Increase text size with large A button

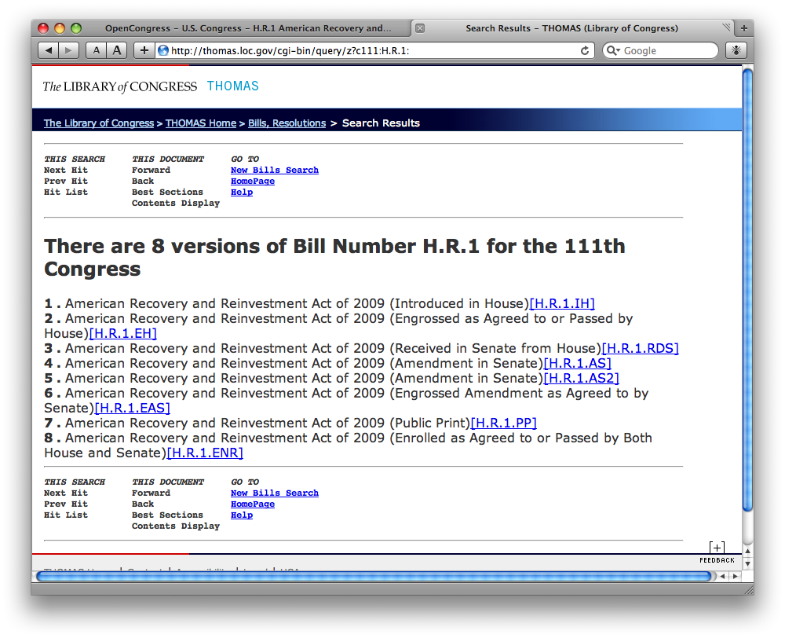point(117,50)
